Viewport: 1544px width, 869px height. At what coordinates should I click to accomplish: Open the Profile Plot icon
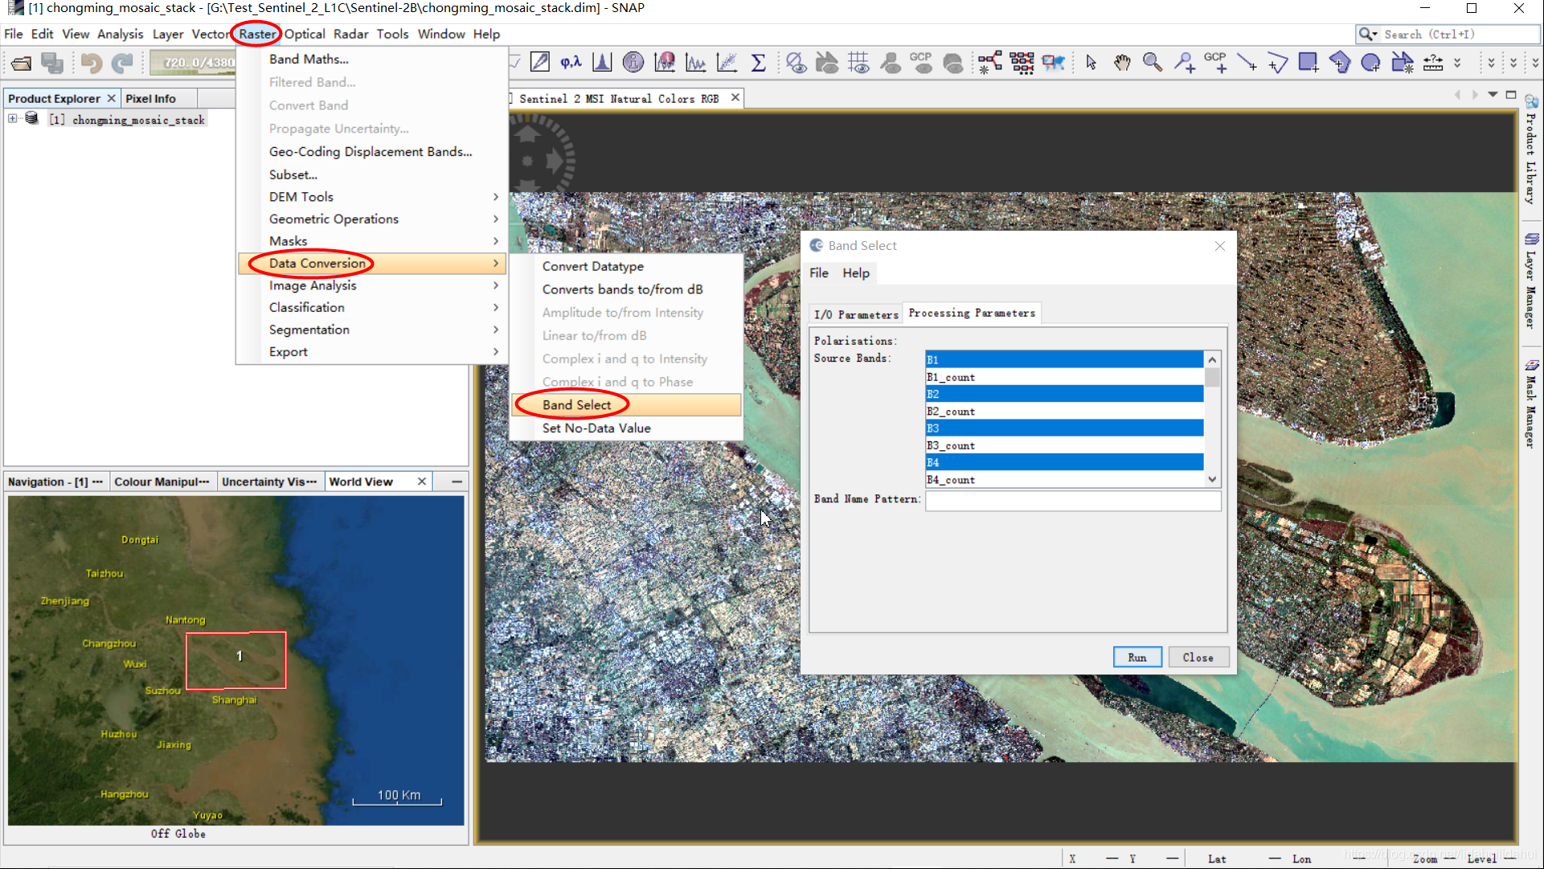coord(696,63)
